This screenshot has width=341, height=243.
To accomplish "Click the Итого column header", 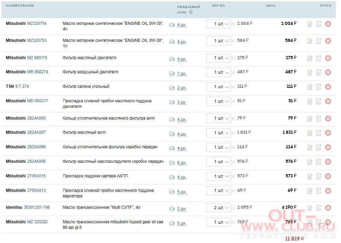I will click(x=325, y=6).
